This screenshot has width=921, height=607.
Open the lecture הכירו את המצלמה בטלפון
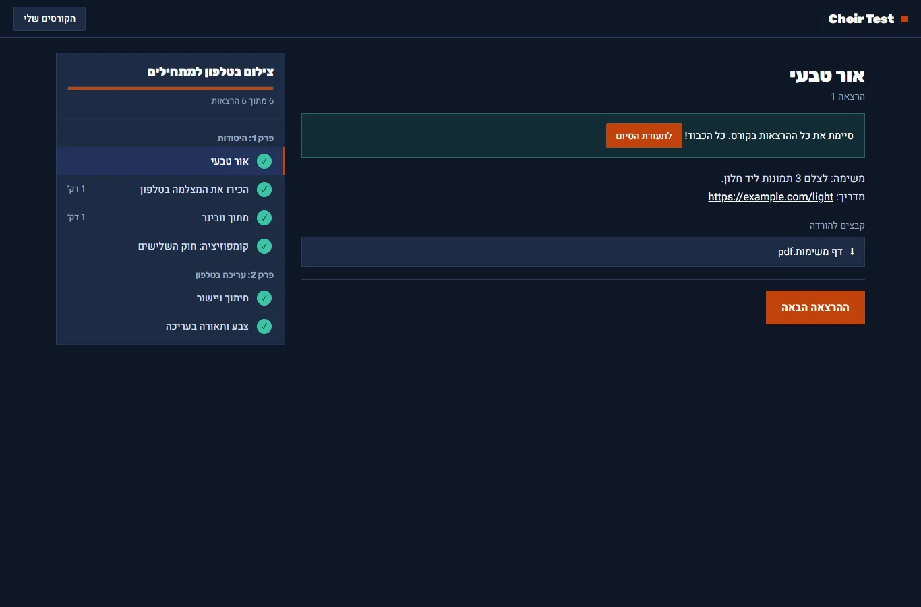pyautogui.click(x=171, y=190)
